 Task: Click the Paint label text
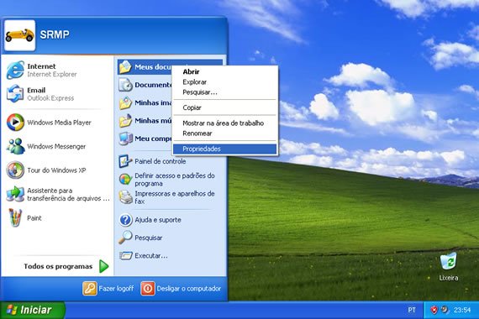(x=34, y=218)
